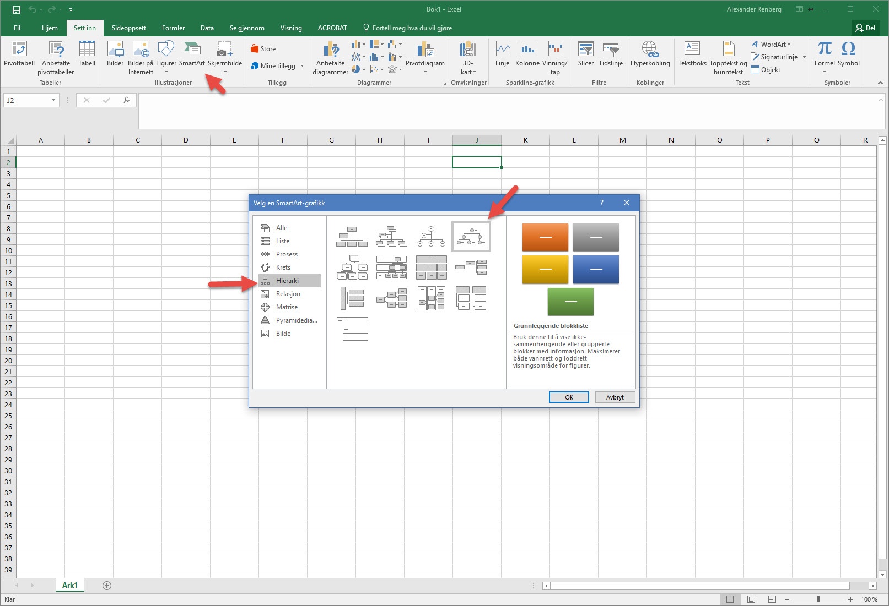Viewport: 889px width, 606px height.
Task: Select the Ark1 sheet tab
Action: click(70, 585)
